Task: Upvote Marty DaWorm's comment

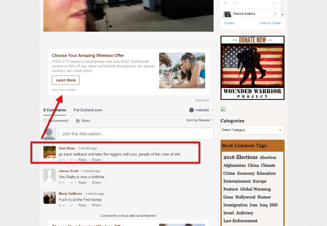Action: (64, 205)
